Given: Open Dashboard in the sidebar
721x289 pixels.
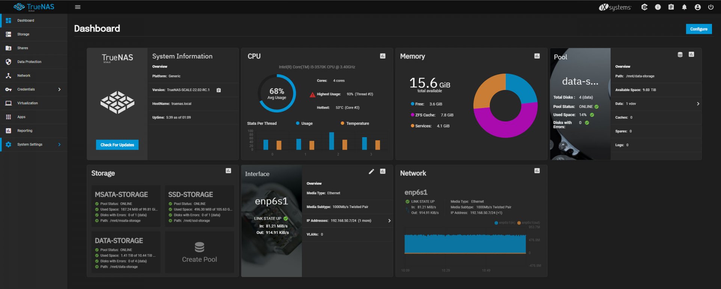Looking at the screenshot, I should pyautogui.click(x=34, y=21).
